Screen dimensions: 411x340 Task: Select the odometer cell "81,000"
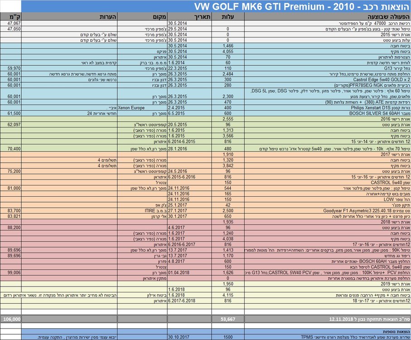10,188
